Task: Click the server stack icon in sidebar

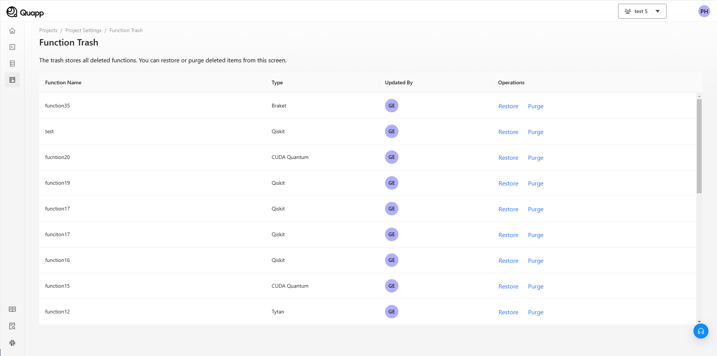Action: click(x=12, y=63)
